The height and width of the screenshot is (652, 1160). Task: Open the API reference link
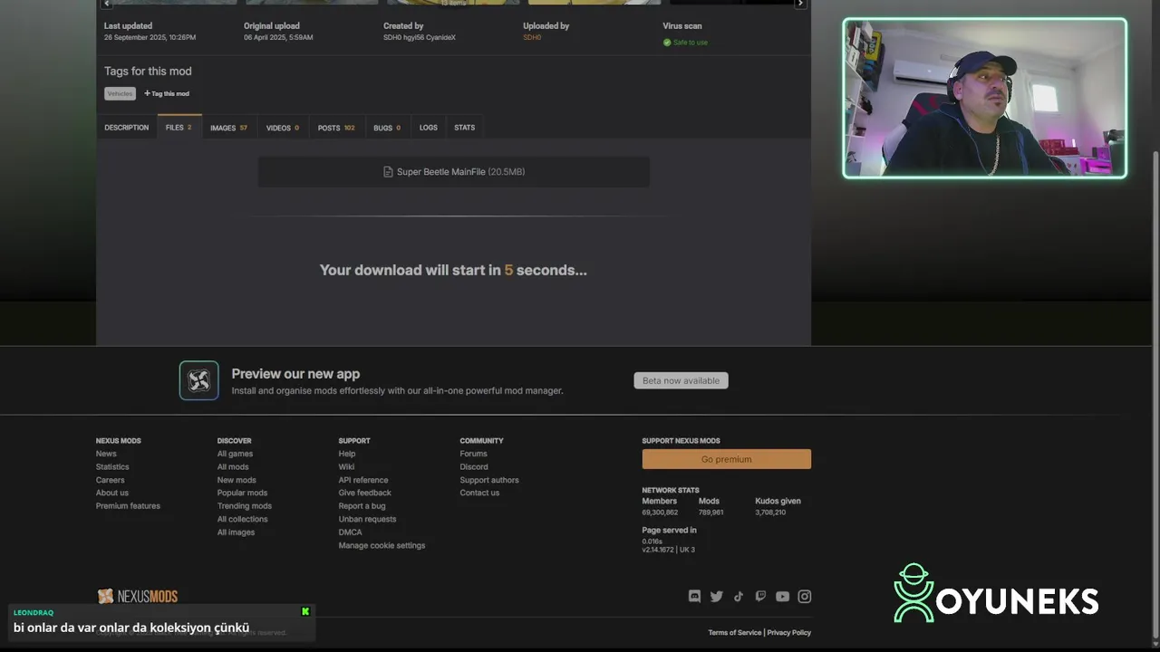(x=363, y=480)
